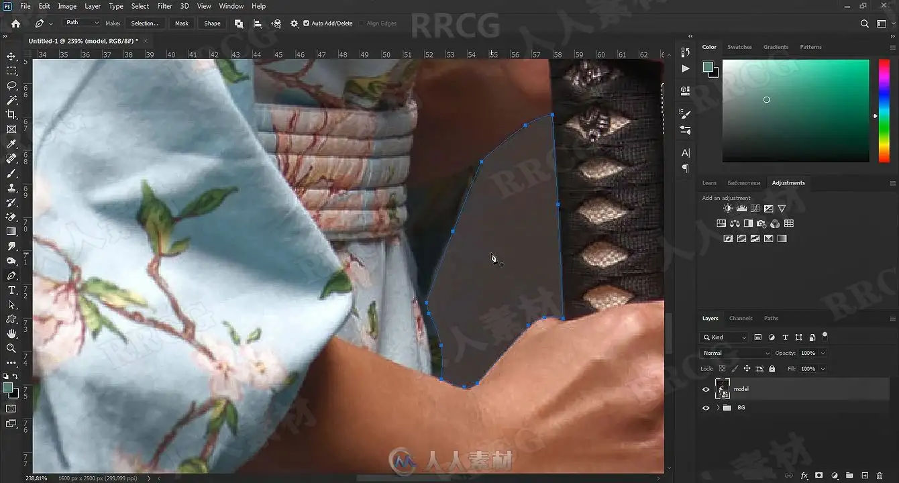Toggle lock position icon
This screenshot has height=483, width=899.
click(747, 369)
